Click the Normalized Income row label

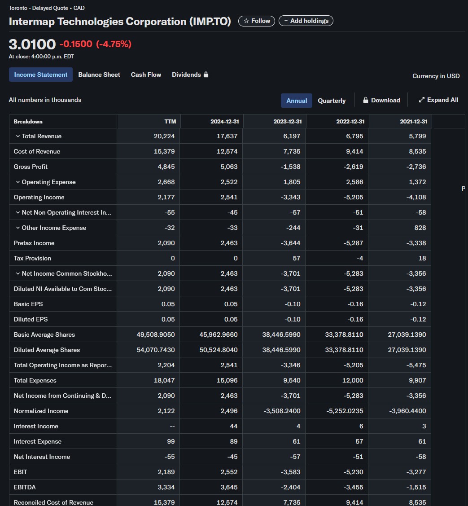(x=41, y=411)
